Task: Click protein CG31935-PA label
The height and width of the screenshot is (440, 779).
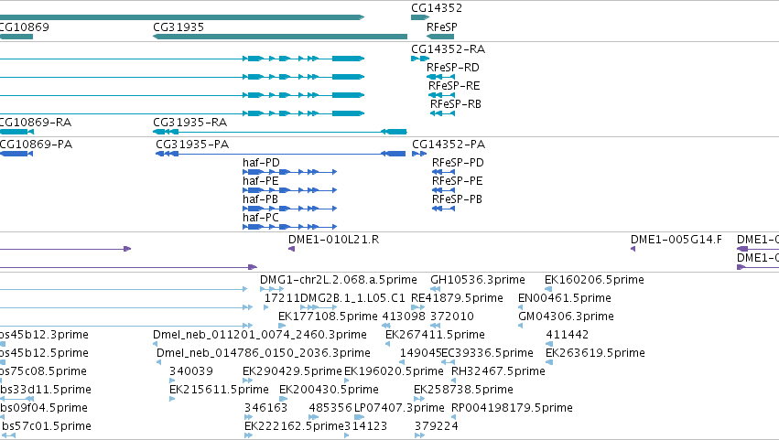Action: (x=192, y=145)
